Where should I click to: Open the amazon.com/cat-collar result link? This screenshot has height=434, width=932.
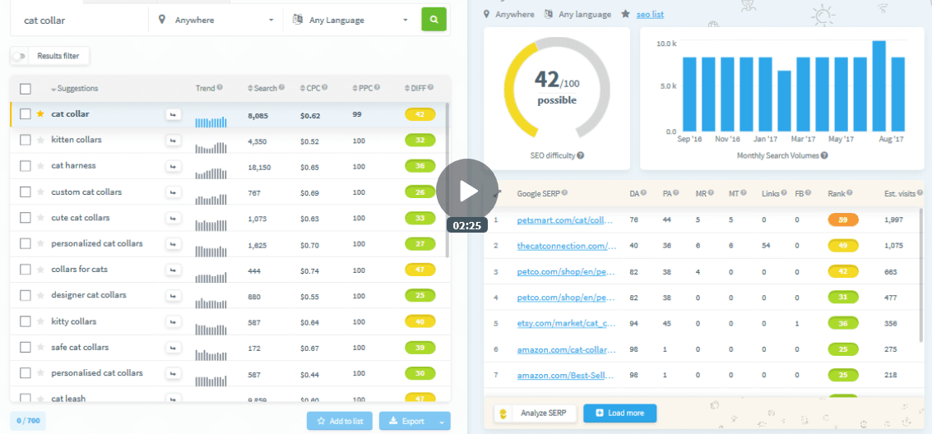click(x=567, y=349)
